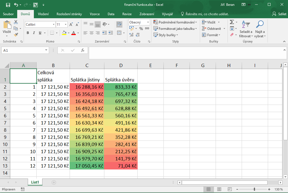Screen dimensions: 288x193
Task: Open the Soubor tab
Action: click(x=8, y=14)
